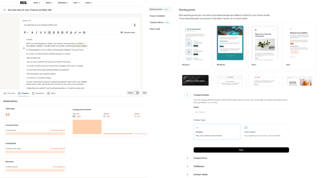The height and width of the screenshot is (178, 329).
Task: Click the Engagement Funnel heading
Action: 82,110
